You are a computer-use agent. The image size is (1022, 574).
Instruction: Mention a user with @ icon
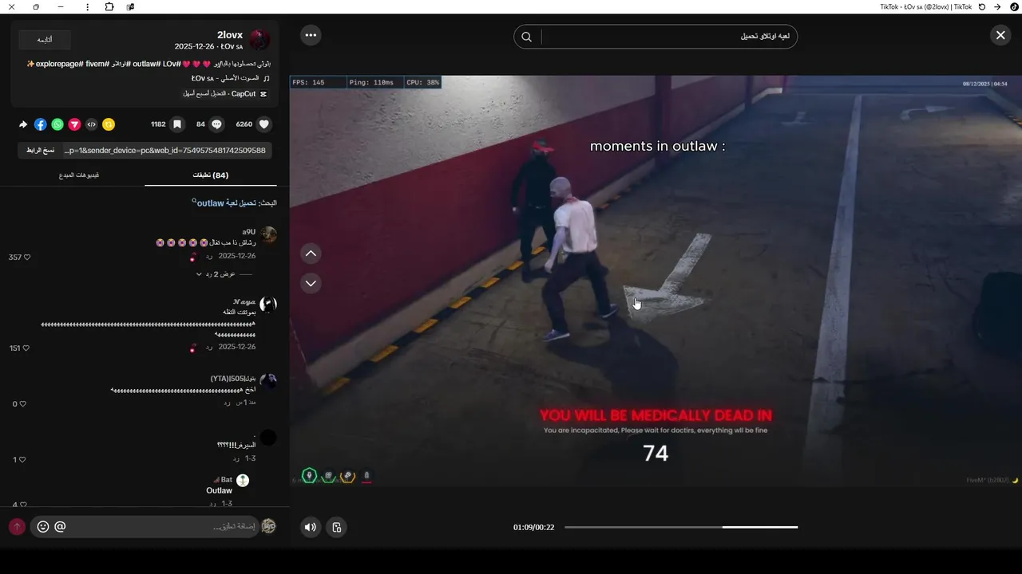tap(60, 526)
